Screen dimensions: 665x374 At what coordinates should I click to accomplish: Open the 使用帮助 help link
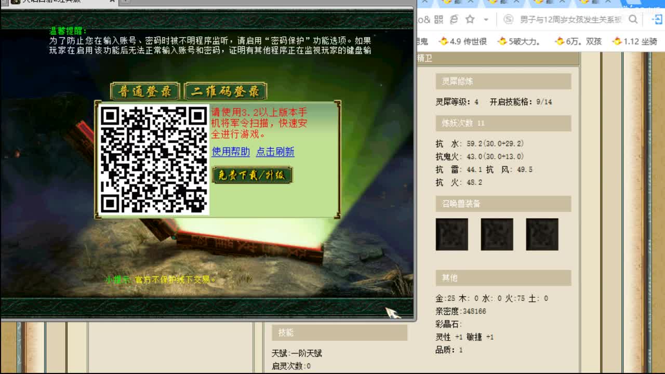point(231,151)
